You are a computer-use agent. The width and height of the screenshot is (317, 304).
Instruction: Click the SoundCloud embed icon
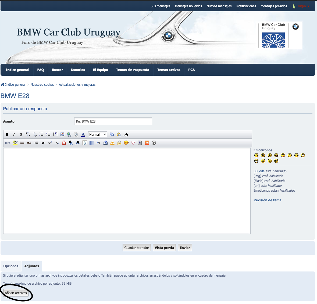(147, 143)
